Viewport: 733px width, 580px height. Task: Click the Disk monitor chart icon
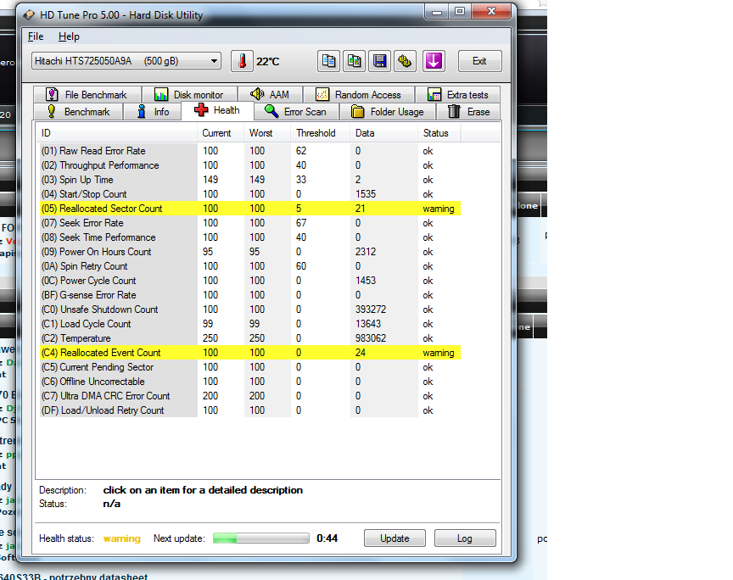[161, 95]
